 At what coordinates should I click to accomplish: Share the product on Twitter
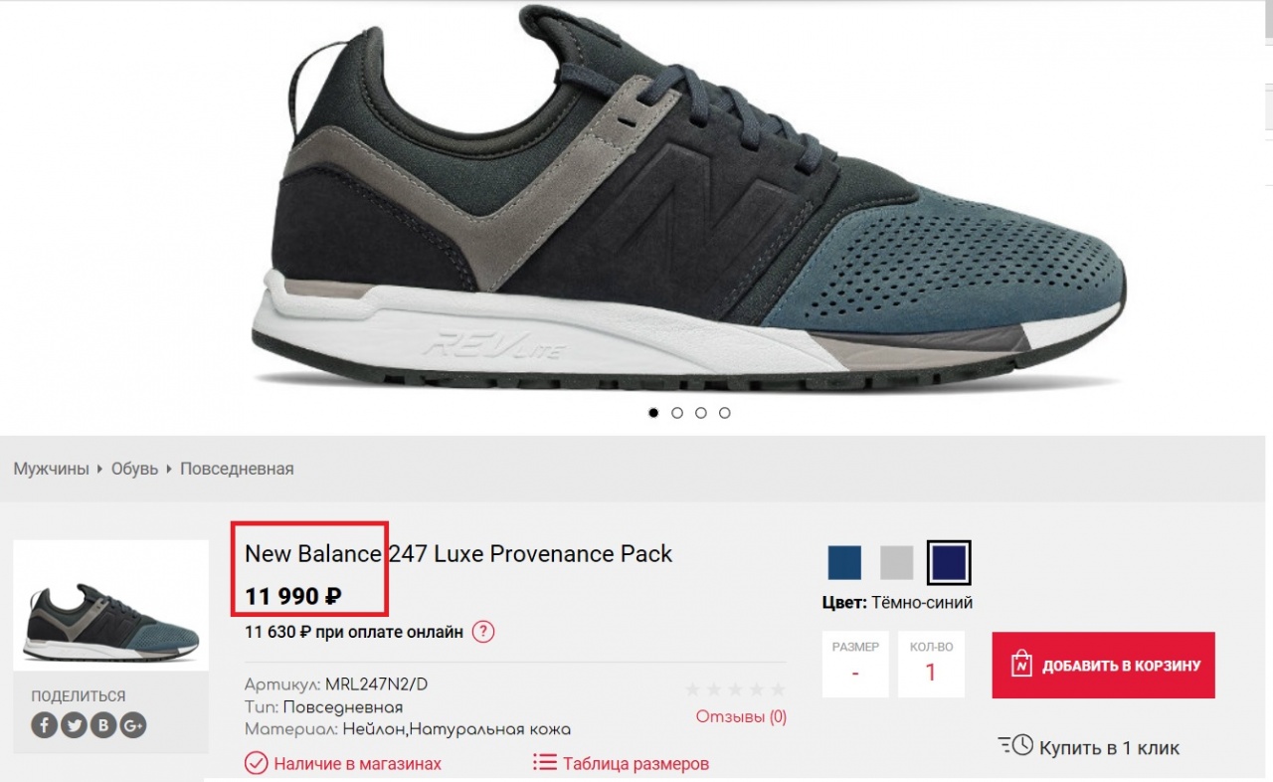tap(74, 725)
